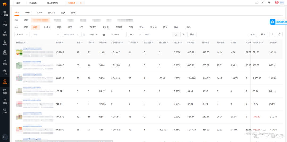Open the 计算器 calculator in the sidebar
This screenshot has width=287, height=142.
point(5,13)
